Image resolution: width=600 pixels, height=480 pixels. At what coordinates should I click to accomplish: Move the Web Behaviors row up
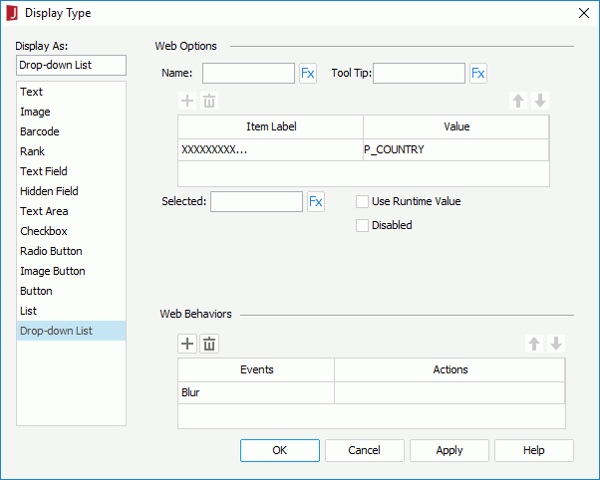click(x=534, y=344)
